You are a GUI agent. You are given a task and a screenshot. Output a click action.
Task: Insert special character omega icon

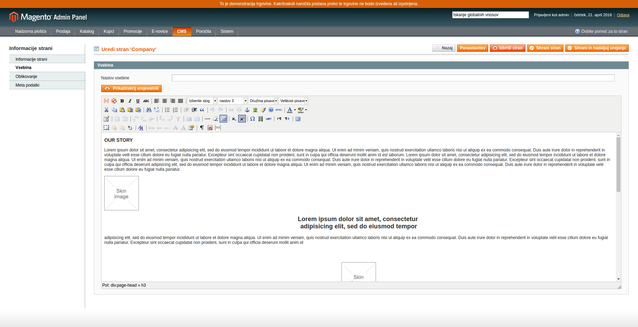tap(252, 119)
